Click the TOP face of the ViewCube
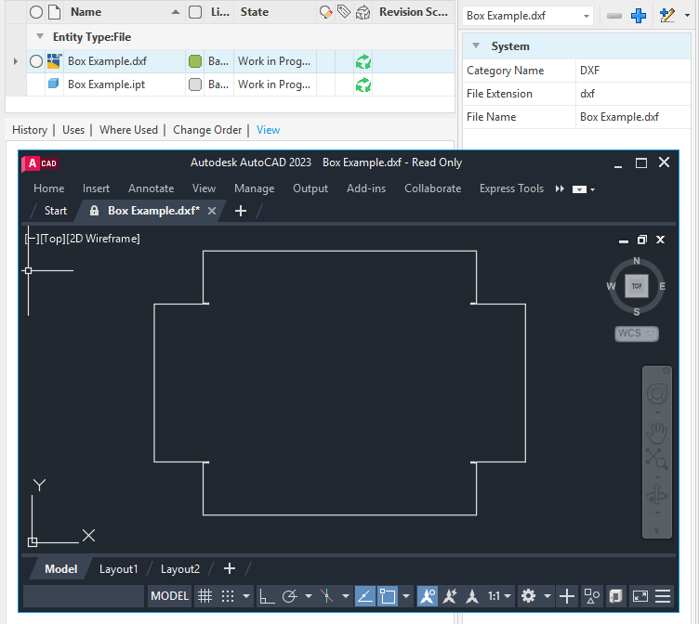699x624 pixels. [x=637, y=286]
